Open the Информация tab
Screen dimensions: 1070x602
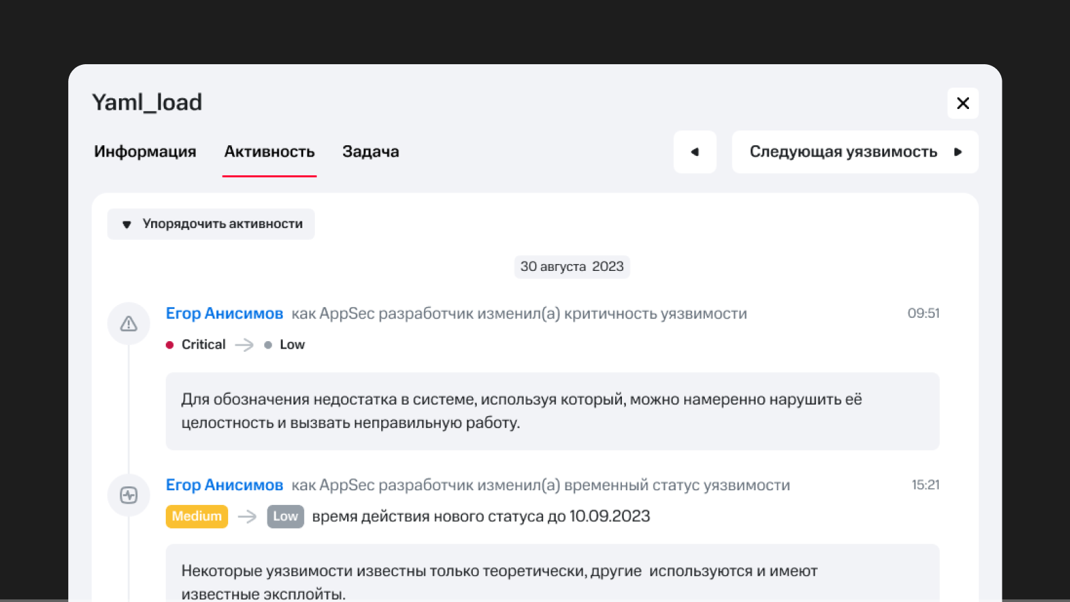[x=145, y=152]
